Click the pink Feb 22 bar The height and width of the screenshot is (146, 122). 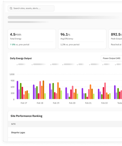[x=105, y=91]
